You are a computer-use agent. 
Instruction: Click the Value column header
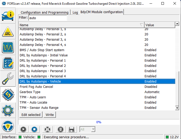[x=160, y=25]
